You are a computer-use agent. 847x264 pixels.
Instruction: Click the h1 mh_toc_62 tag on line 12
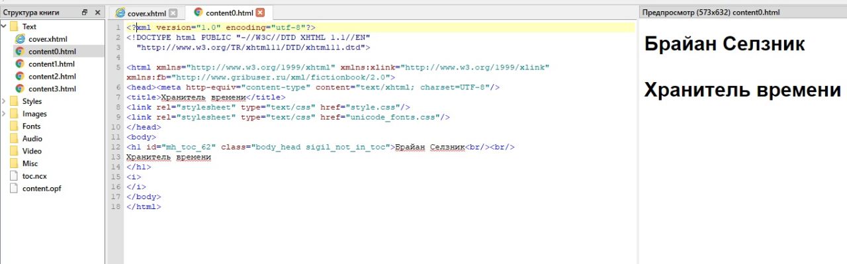pos(261,147)
